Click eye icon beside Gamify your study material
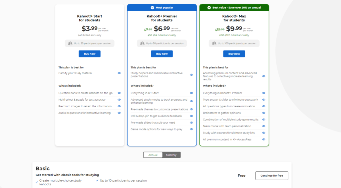 pos(119,73)
